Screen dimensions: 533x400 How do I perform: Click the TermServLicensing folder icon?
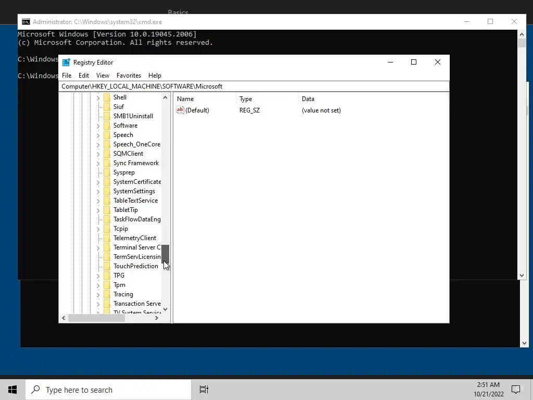point(107,257)
